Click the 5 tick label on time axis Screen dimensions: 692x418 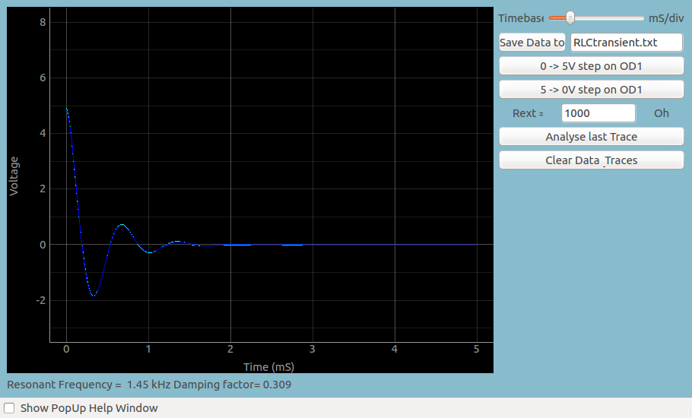[x=476, y=349]
